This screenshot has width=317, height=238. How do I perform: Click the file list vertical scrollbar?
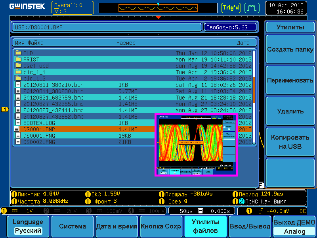[x=254, y=95]
